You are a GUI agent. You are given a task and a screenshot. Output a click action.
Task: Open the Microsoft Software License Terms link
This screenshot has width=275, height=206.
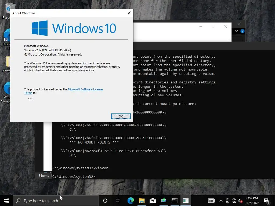[x=63, y=91]
